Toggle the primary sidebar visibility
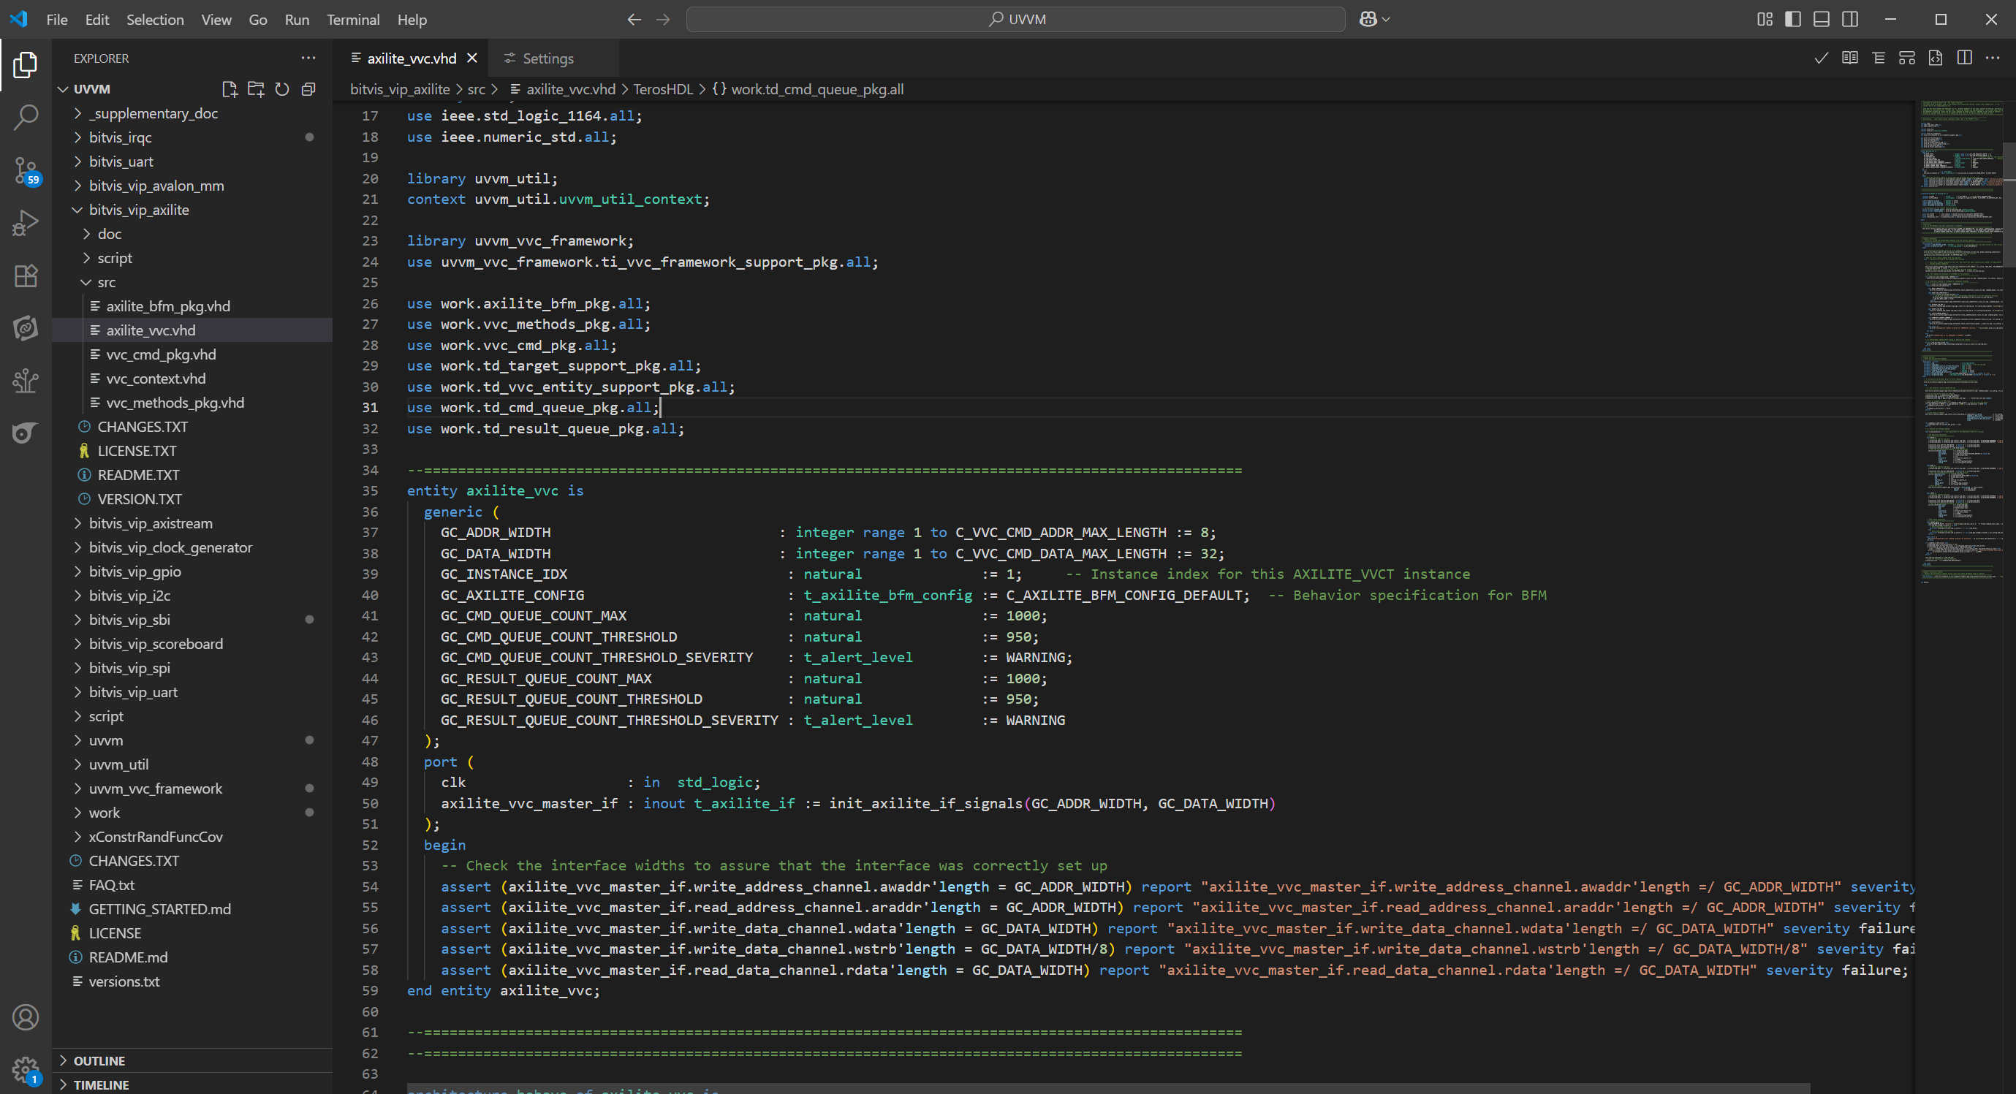Image resolution: width=2016 pixels, height=1094 pixels. (x=1792, y=20)
